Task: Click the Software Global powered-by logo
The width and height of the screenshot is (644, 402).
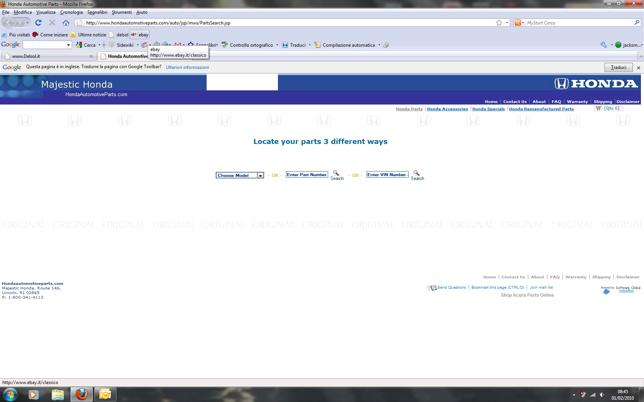Action: (621, 290)
